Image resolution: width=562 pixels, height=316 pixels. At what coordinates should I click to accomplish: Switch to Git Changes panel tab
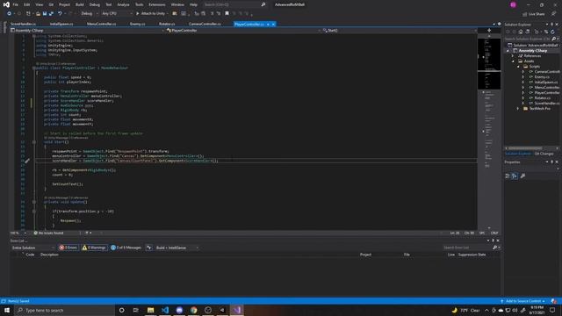[x=544, y=154]
